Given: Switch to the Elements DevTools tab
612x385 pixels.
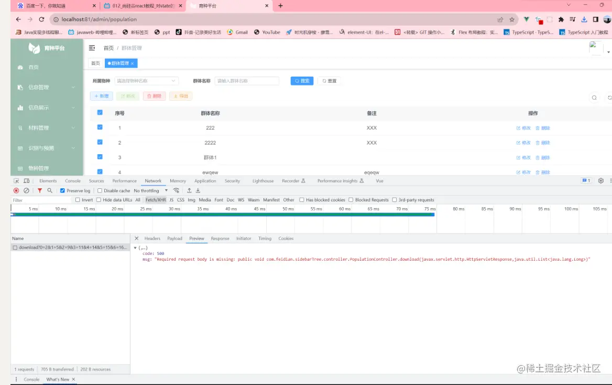Looking at the screenshot, I should coord(48,180).
